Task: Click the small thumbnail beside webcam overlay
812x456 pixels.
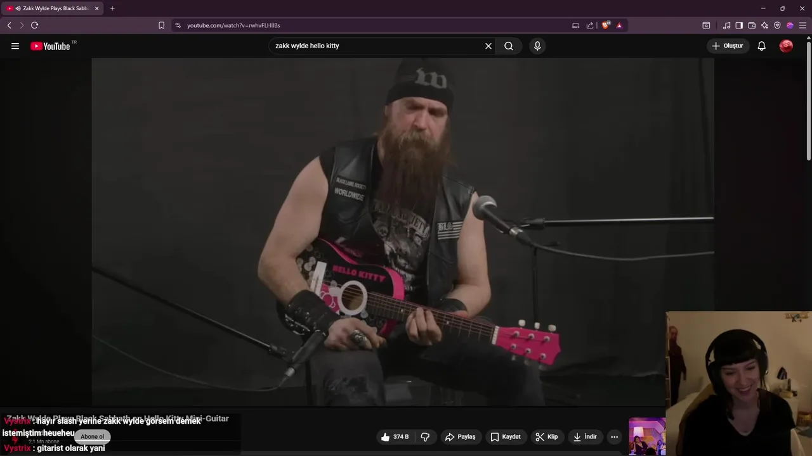Action: pos(647,436)
